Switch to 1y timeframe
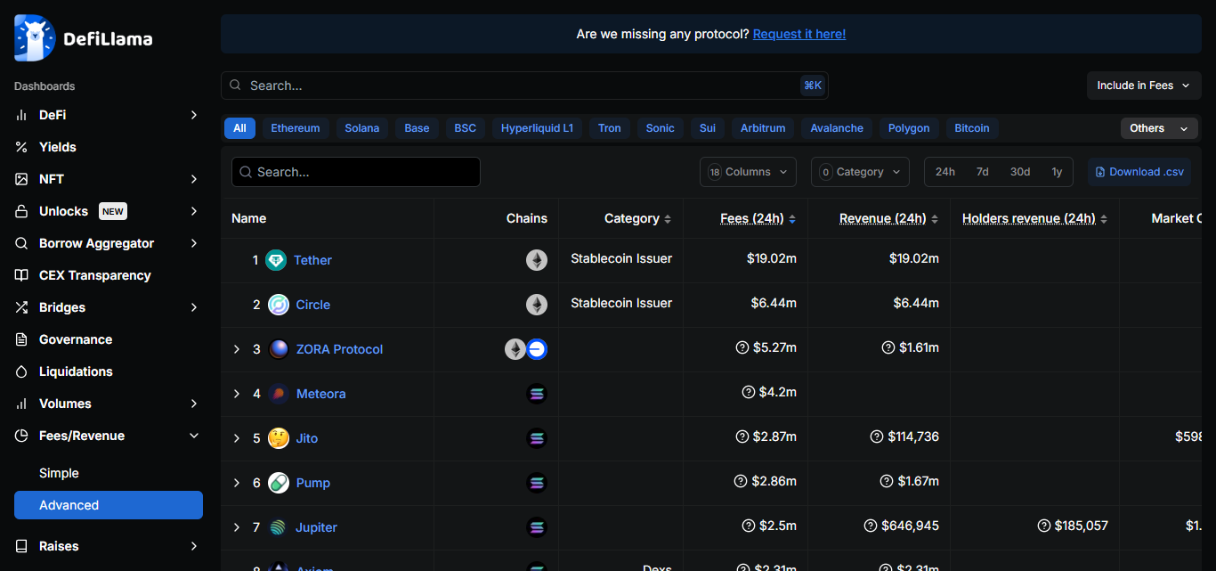 pos(1057,172)
